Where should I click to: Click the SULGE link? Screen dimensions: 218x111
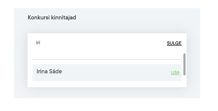coord(174,43)
